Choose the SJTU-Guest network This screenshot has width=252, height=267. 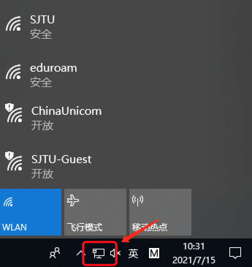[126, 166]
